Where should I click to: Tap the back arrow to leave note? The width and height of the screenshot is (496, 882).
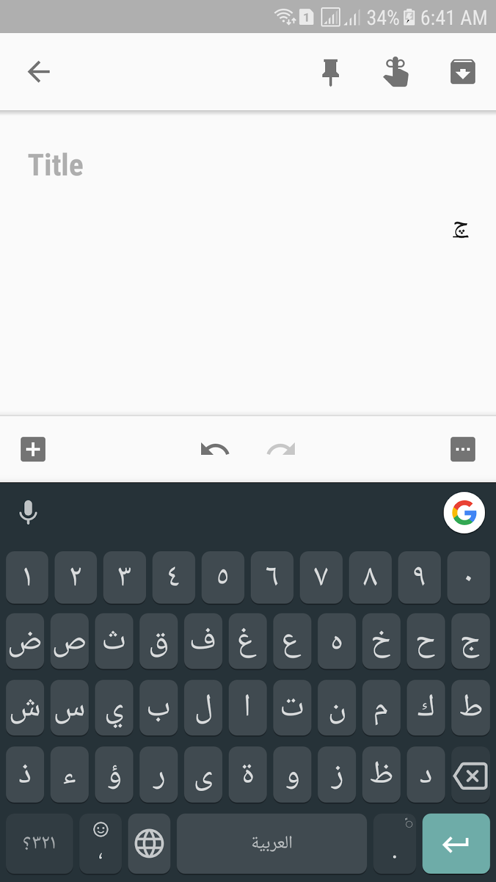(39, 72)
